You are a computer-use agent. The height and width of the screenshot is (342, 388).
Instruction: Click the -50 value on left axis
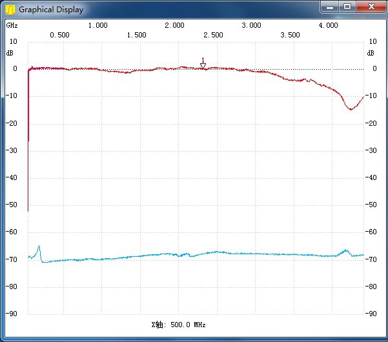point(12,205)
